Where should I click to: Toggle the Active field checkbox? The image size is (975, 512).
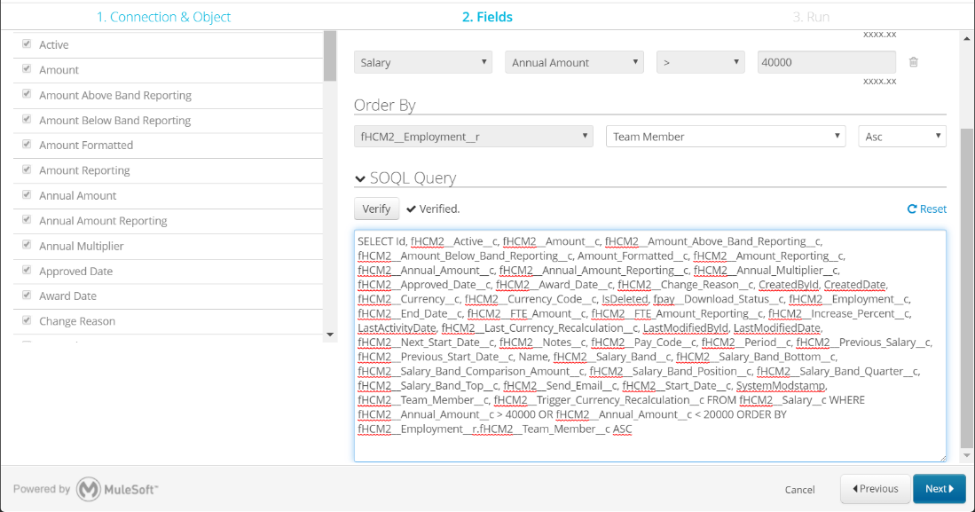[27, 44]
